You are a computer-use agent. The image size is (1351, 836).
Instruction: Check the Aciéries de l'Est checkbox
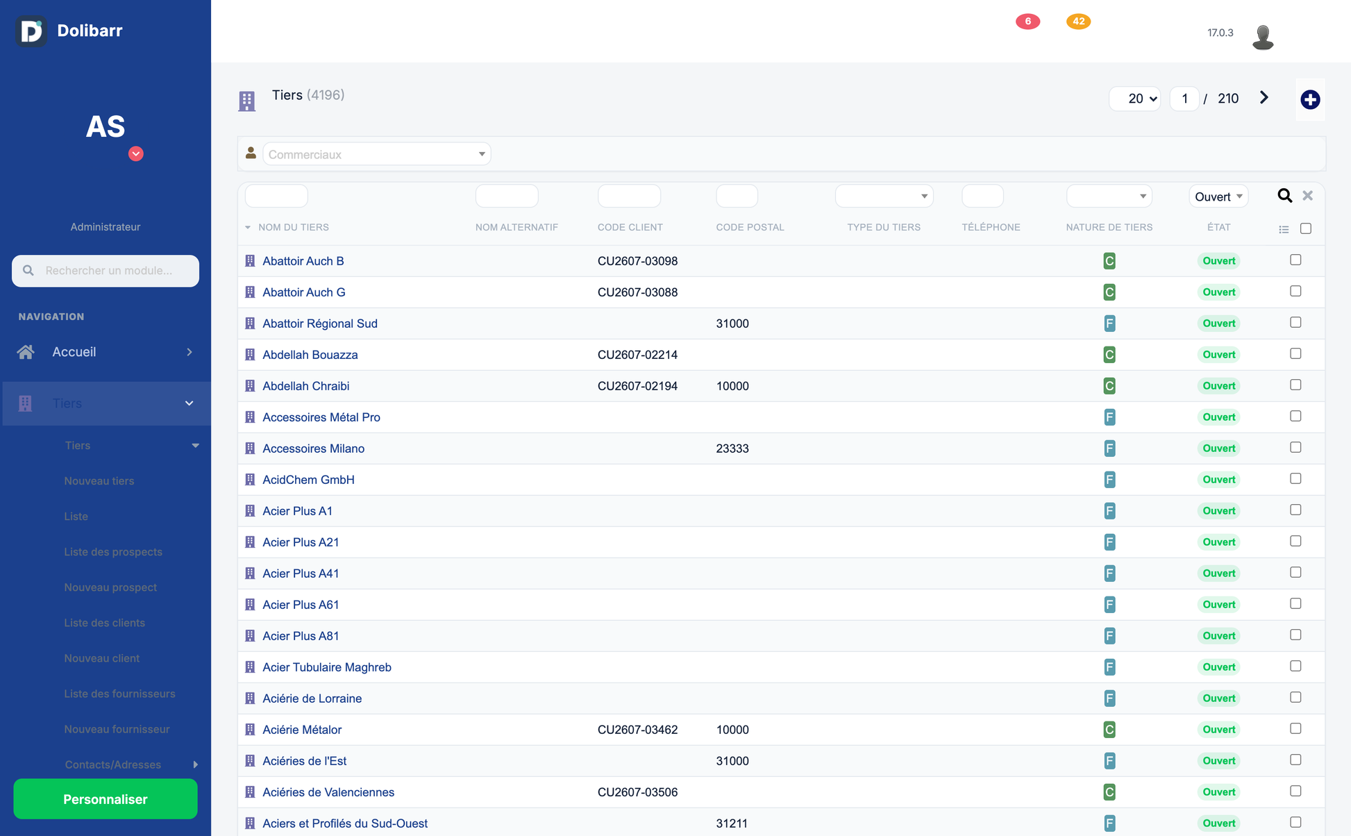[1295, 760]
